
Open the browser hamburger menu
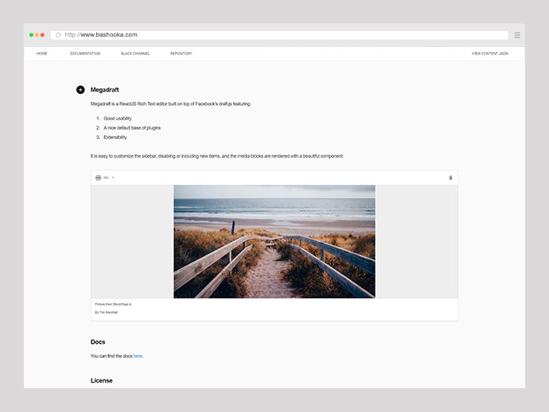pos(517,35)
